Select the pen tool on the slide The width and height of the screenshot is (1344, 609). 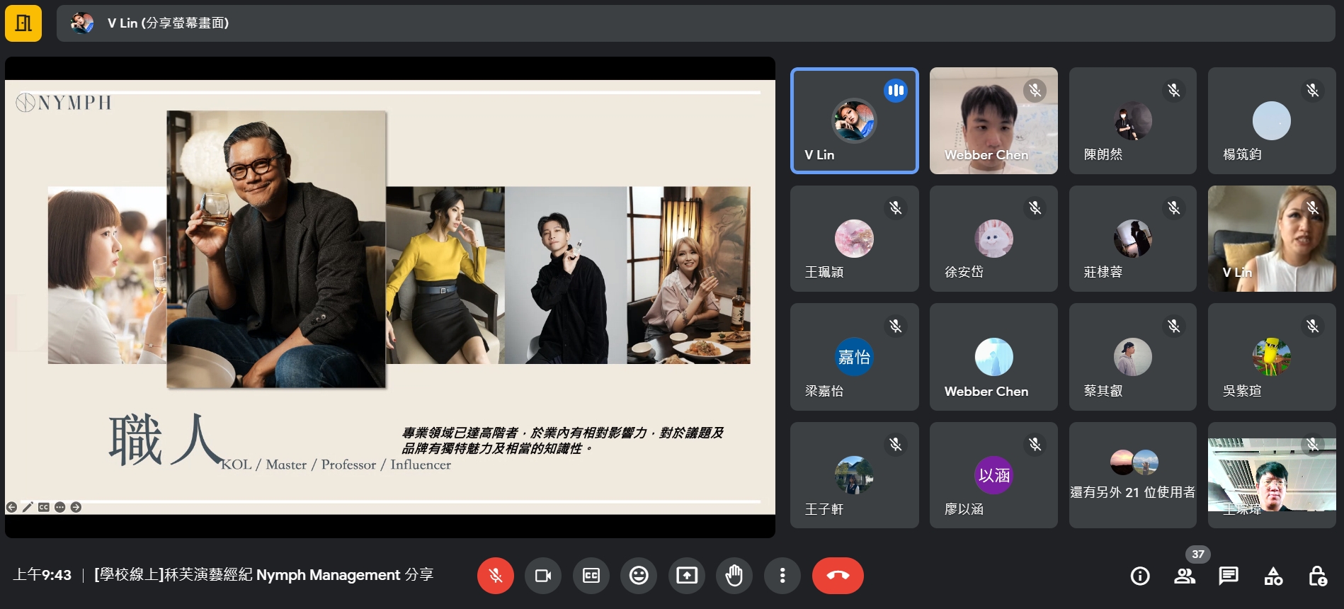tap(28, 507)
